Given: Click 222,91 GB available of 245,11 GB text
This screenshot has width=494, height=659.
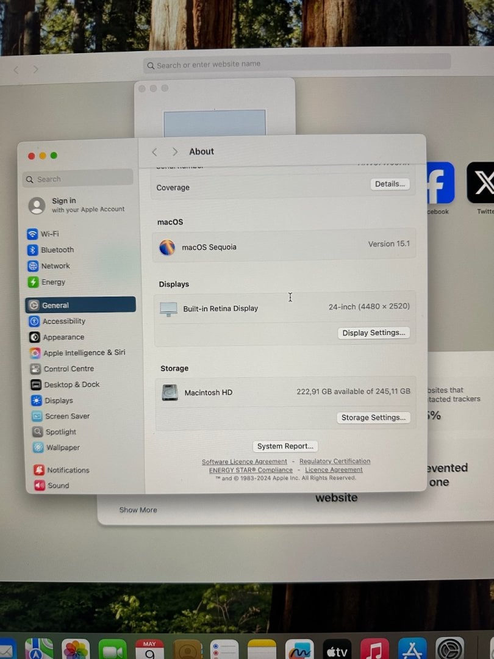Looking at the screenshot, I should tap(353, 391).
